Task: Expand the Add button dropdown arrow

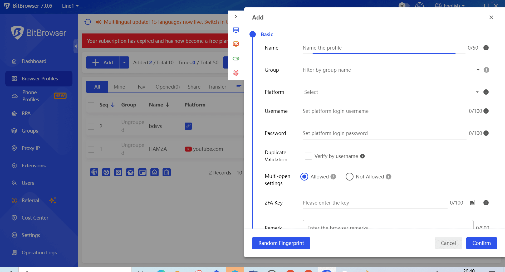Action: [124, 62]
